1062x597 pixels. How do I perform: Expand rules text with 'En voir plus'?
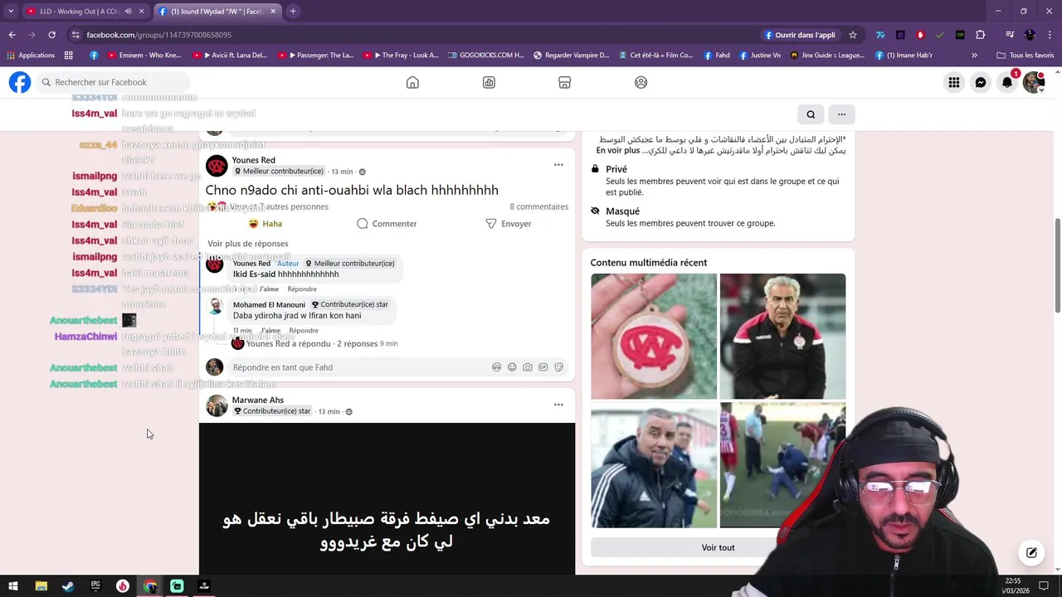point(618,150)
